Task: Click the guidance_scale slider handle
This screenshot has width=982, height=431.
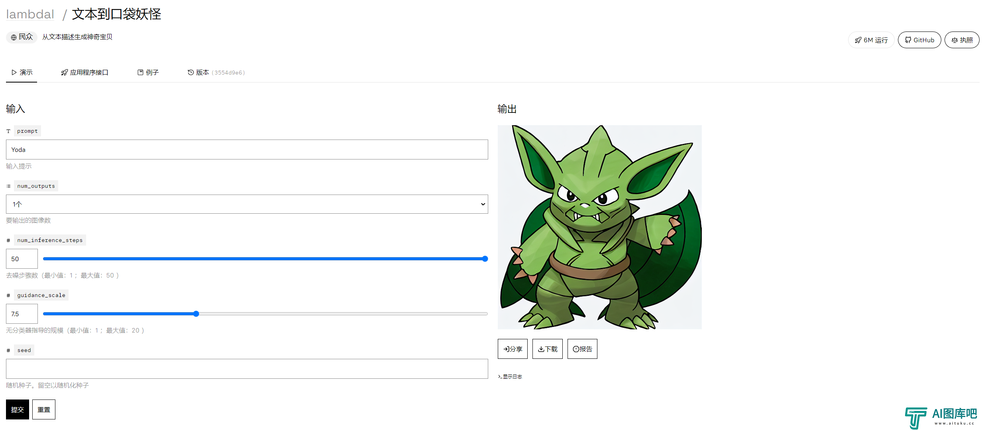Action: pos(196,314)
